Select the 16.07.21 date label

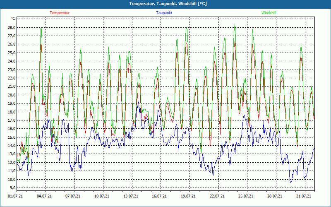pyautogui.click(x=159, y=197)
